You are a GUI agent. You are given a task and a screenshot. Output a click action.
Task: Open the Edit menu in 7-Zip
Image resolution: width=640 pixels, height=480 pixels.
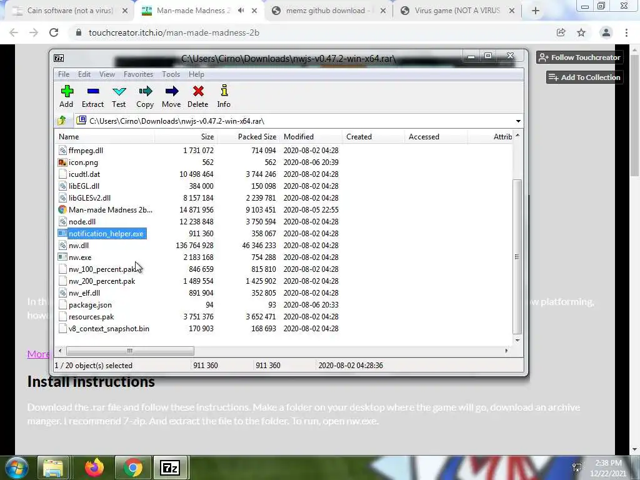pyautogui.click(x=84, y=74)
